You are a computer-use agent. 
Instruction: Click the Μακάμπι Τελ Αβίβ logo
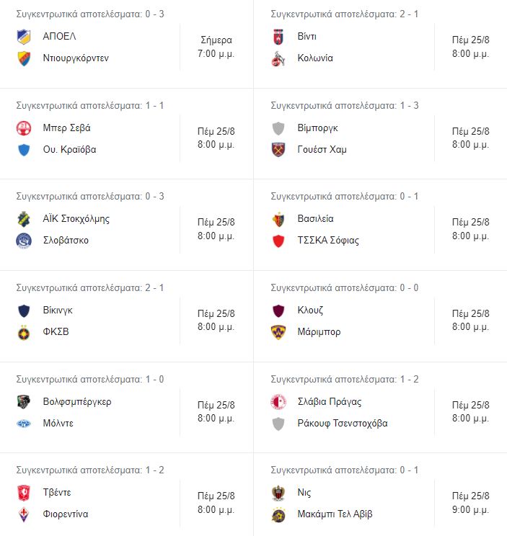point(278,514)
